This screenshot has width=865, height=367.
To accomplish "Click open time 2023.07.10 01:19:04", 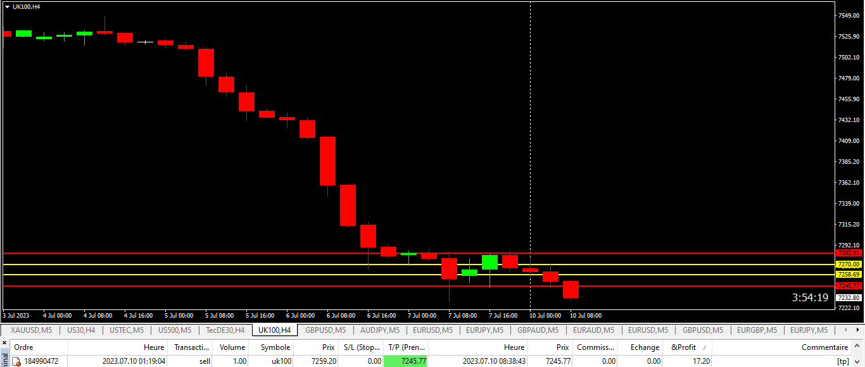I will tap(134, 361).
